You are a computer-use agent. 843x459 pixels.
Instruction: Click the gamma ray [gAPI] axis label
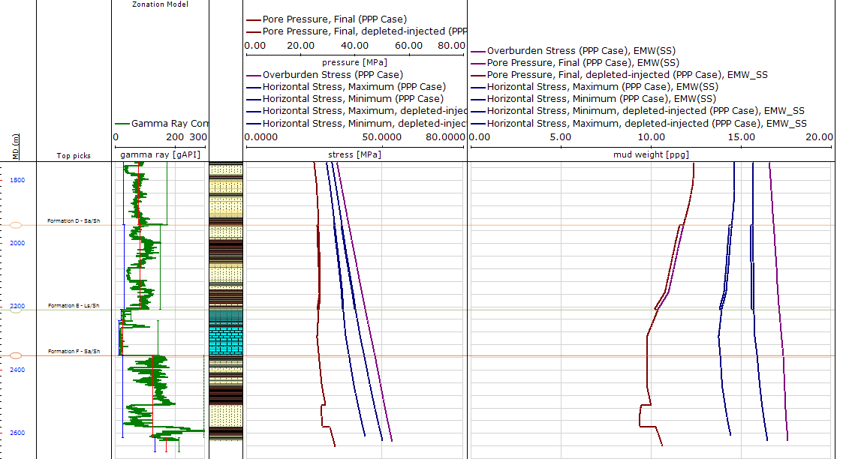tap(159, 155)
